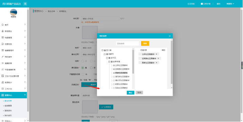This screenshot has width=243, height=122.
Task: Select 是 radio for 责任医生
Action: [83, 68]
